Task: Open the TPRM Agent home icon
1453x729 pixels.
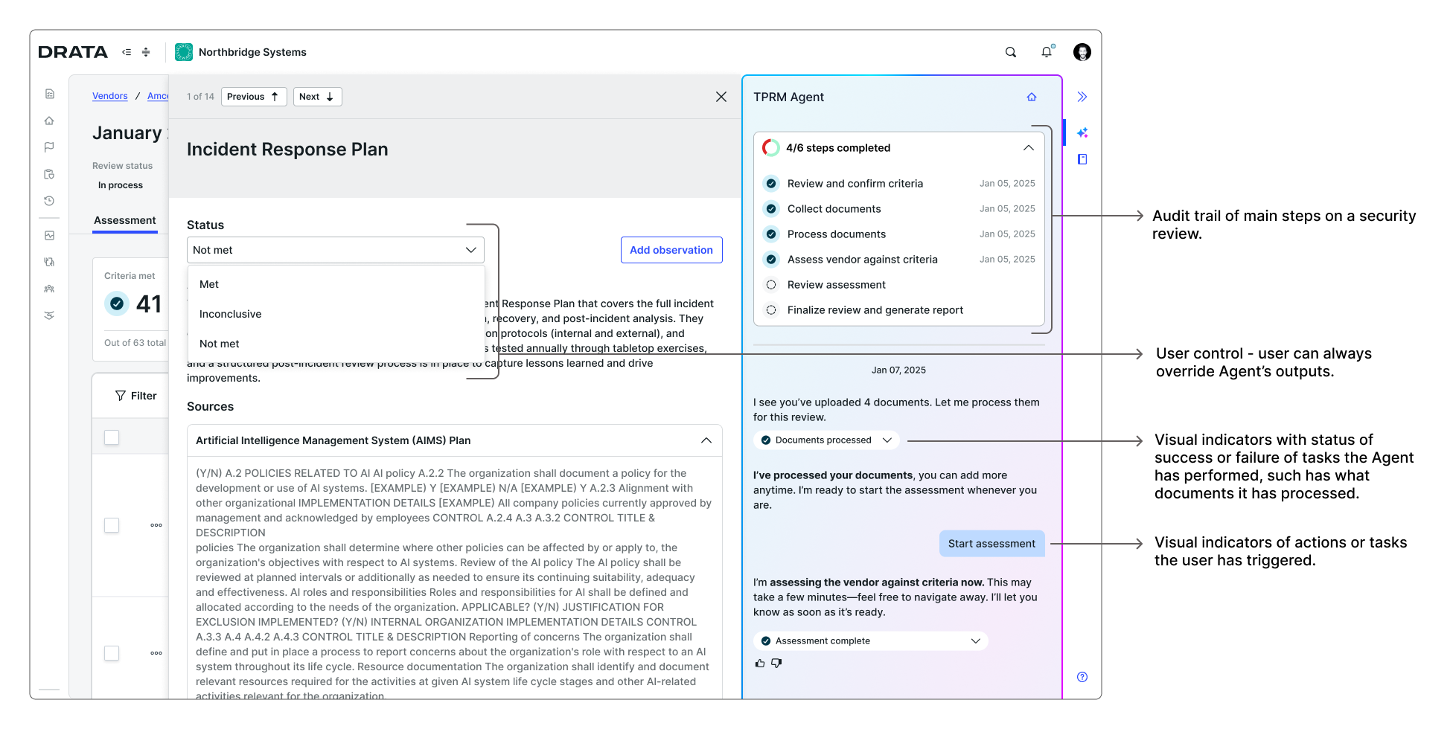Action: [1032, 97]
